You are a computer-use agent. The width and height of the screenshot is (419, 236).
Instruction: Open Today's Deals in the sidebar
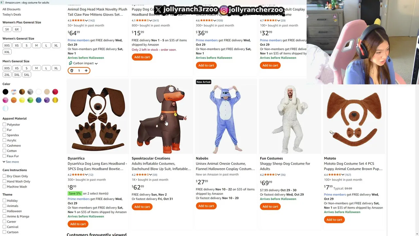[12, 14]
